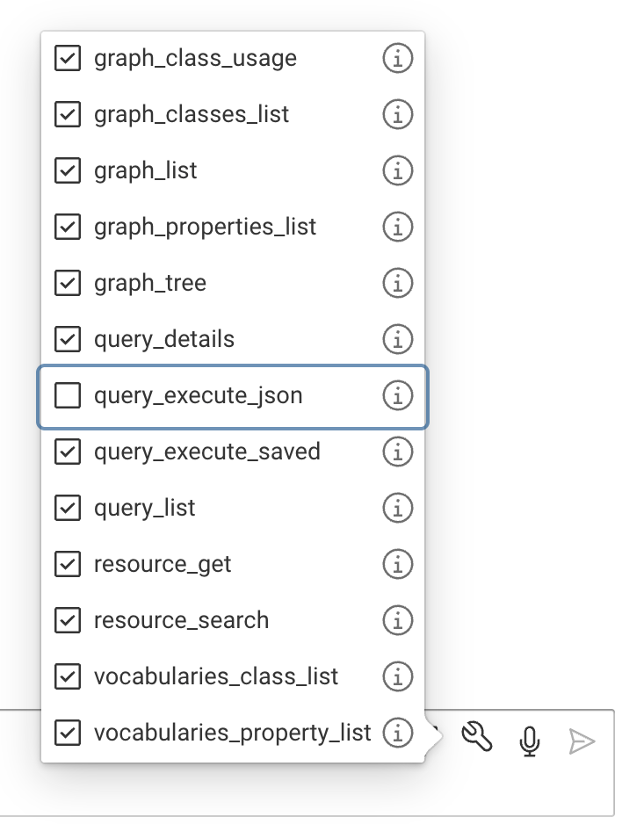Click the microphone voice input icon
622x824 pixels.
tap(529, 741)
